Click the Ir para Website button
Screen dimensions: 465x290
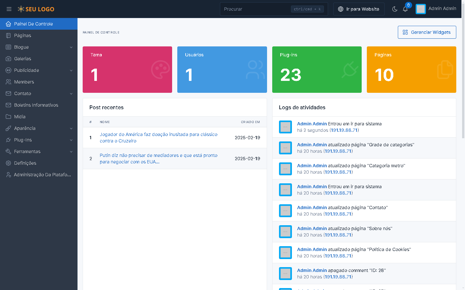click(359, 9)
